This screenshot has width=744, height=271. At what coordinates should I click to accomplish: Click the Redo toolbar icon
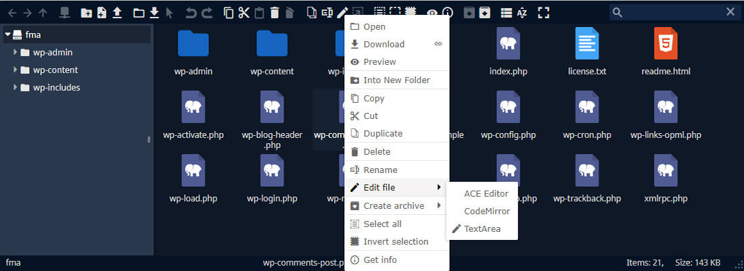click(207, 13)
